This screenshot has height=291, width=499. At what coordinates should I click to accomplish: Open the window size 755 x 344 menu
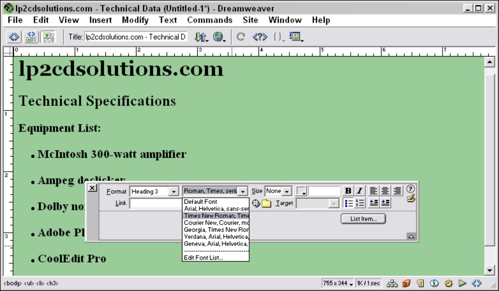(x=339, y=283)
